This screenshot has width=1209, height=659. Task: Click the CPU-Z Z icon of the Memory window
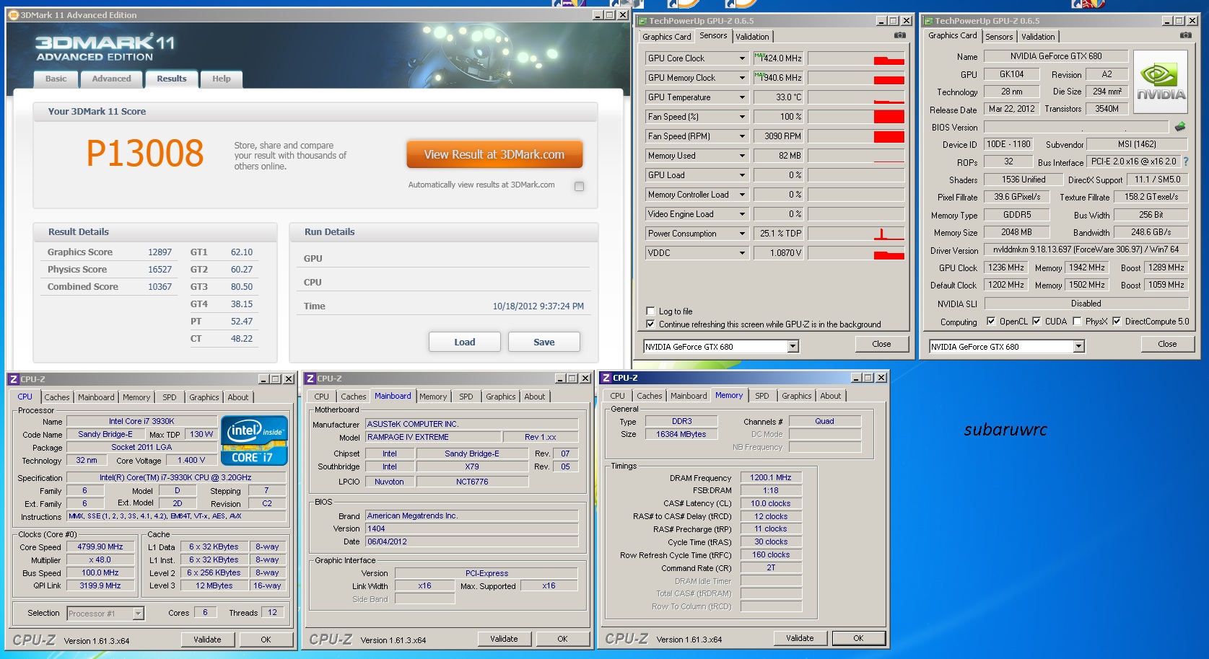click(x=606, y=378)
